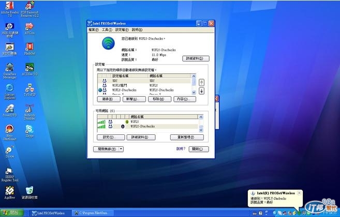Open the 說明? help link
Screen dimensions: 340x217
tap(181, 149)
